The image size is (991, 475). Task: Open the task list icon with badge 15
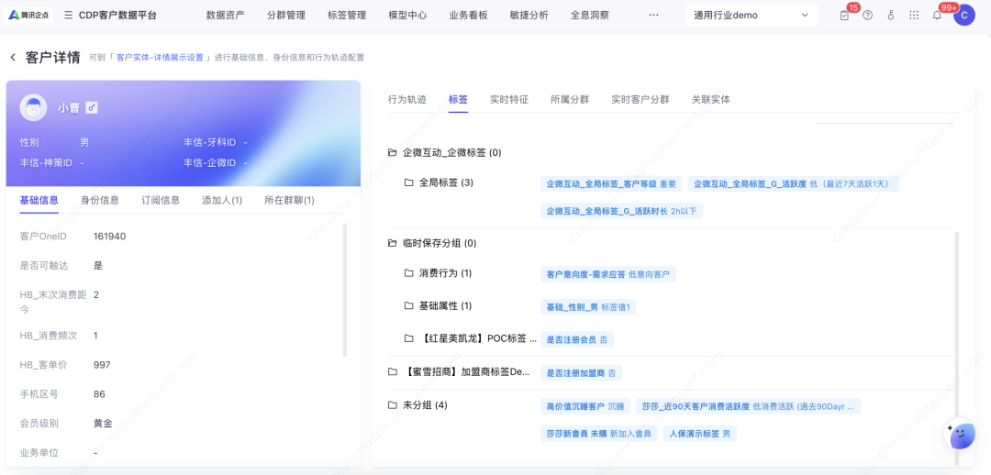pyautogui.click(x=844, y=16)
